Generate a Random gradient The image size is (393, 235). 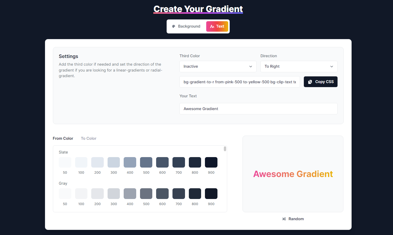293,219
